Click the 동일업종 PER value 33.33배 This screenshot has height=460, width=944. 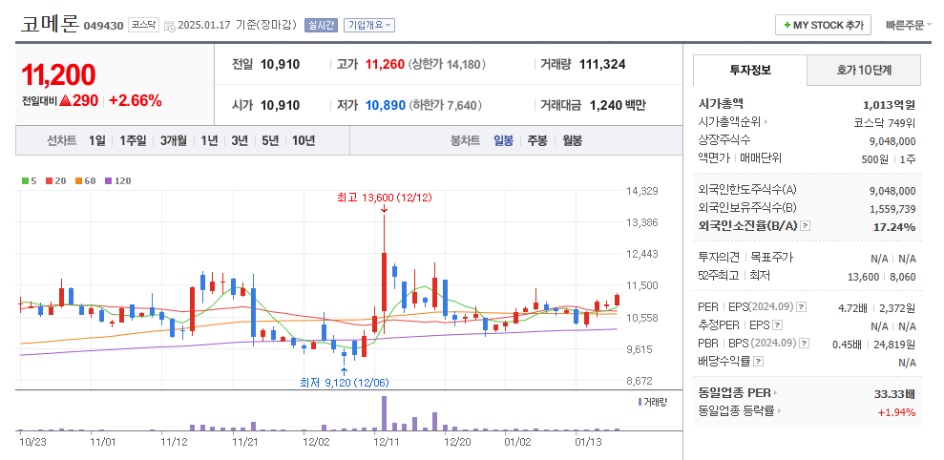894,394
